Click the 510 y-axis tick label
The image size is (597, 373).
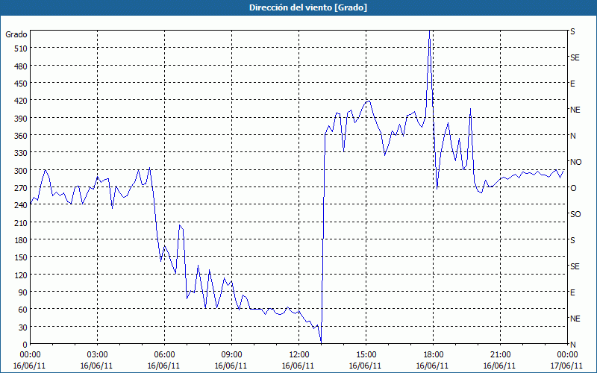click(22, 48)
